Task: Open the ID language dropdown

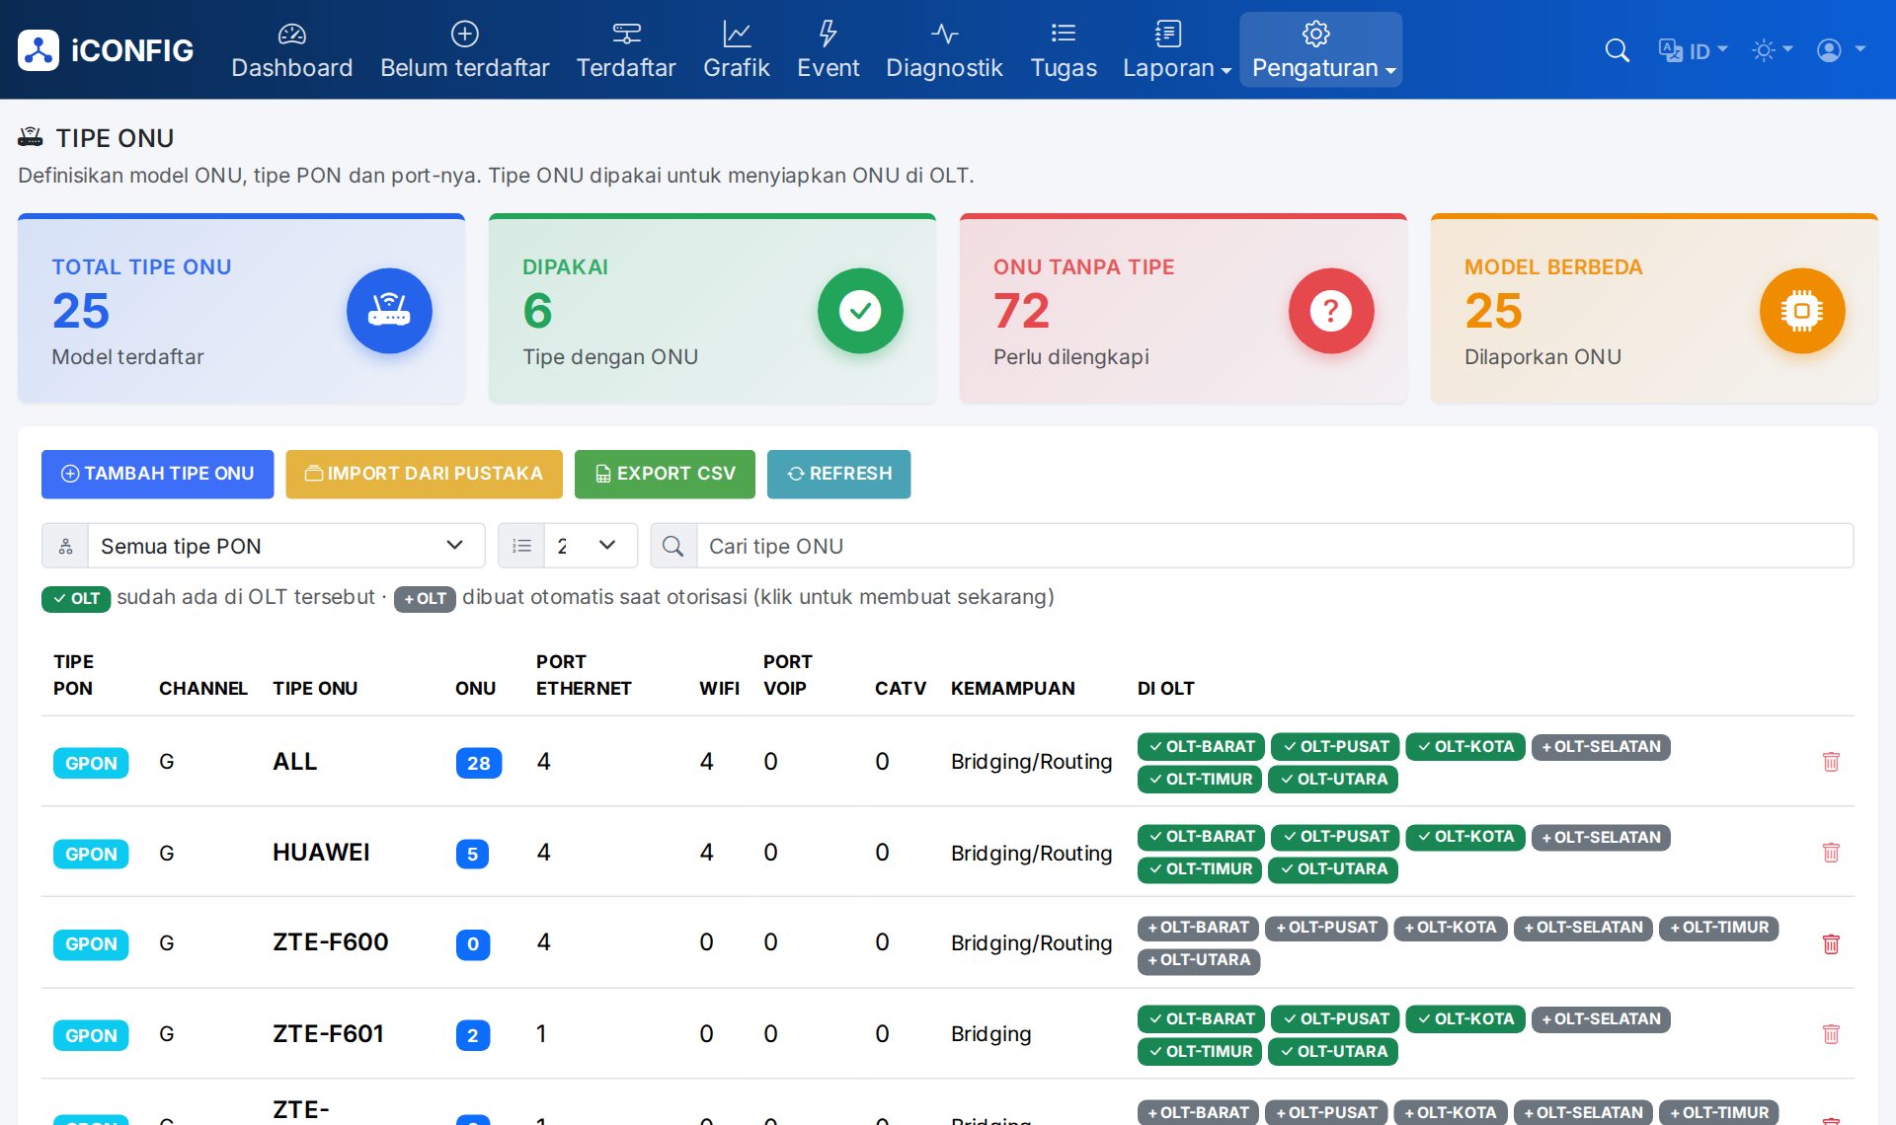Action: pos(1693,50)
